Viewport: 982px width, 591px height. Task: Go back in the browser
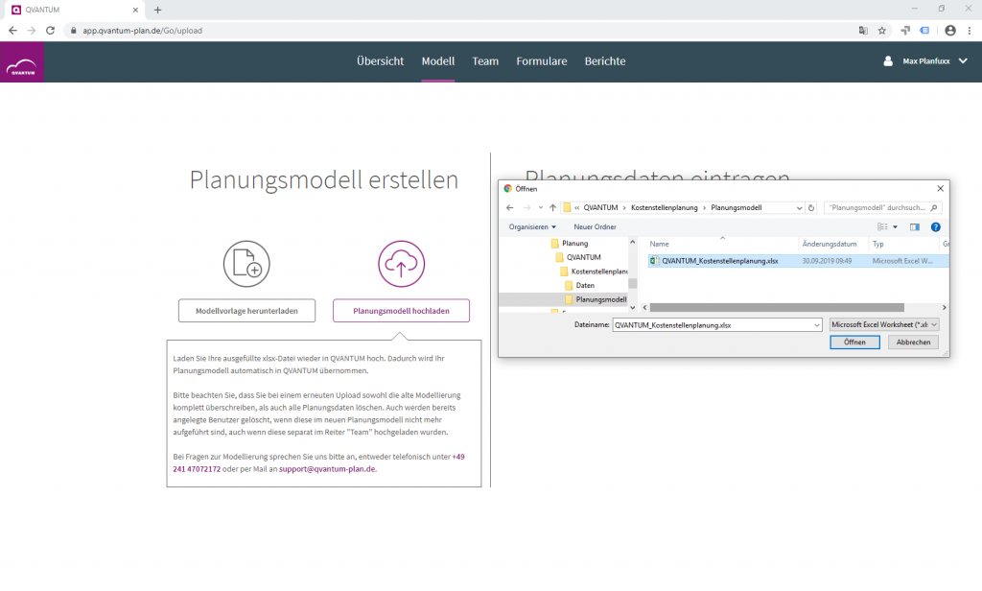[x=12, y=30]
